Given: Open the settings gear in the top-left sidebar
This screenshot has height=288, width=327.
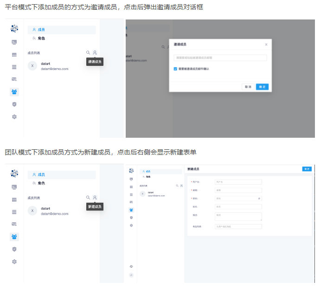Looking at the screenshot, I should point(14,116).
